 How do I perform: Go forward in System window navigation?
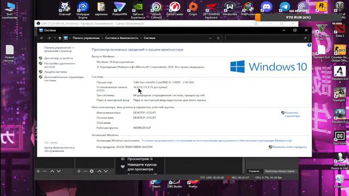tap(49, 38)
